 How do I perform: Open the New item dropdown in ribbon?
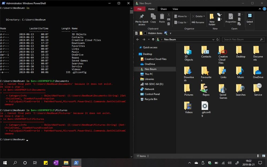(219, 15)
